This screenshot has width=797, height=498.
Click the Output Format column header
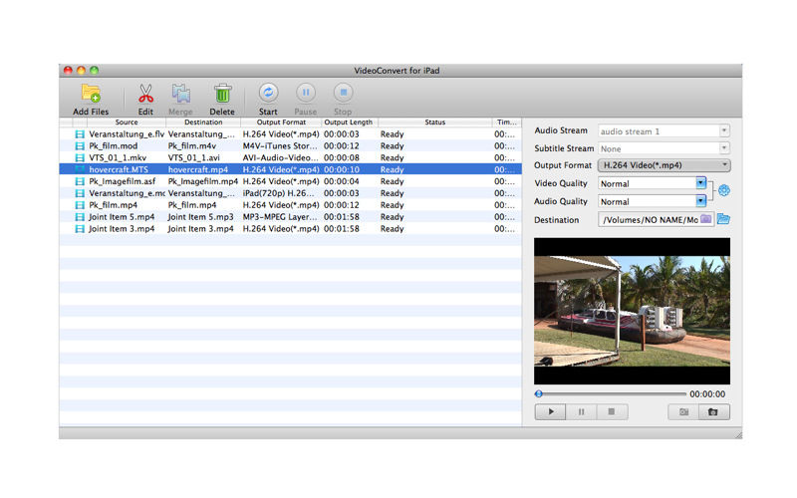(281, 123)
